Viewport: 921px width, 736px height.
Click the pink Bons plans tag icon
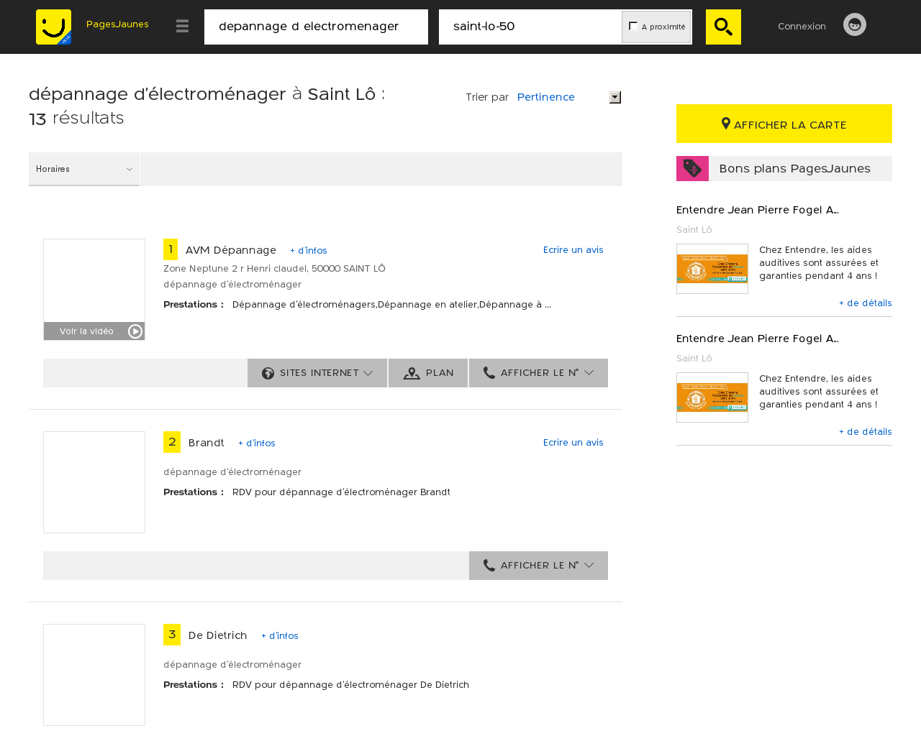click(692, 168)
